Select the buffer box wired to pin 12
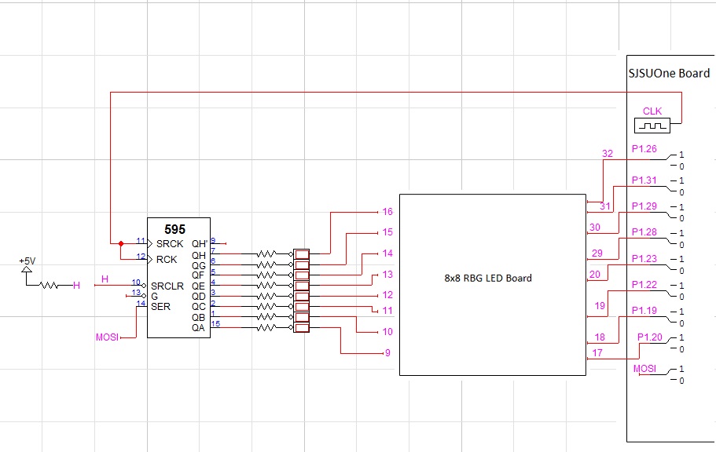Image resolution: width=716 pixels, height=452 pixels. tap(301, 296)
